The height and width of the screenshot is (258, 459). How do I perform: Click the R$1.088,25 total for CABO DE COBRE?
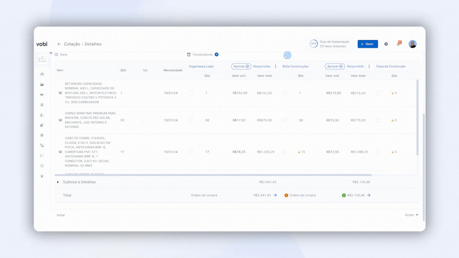coord(359,152)
